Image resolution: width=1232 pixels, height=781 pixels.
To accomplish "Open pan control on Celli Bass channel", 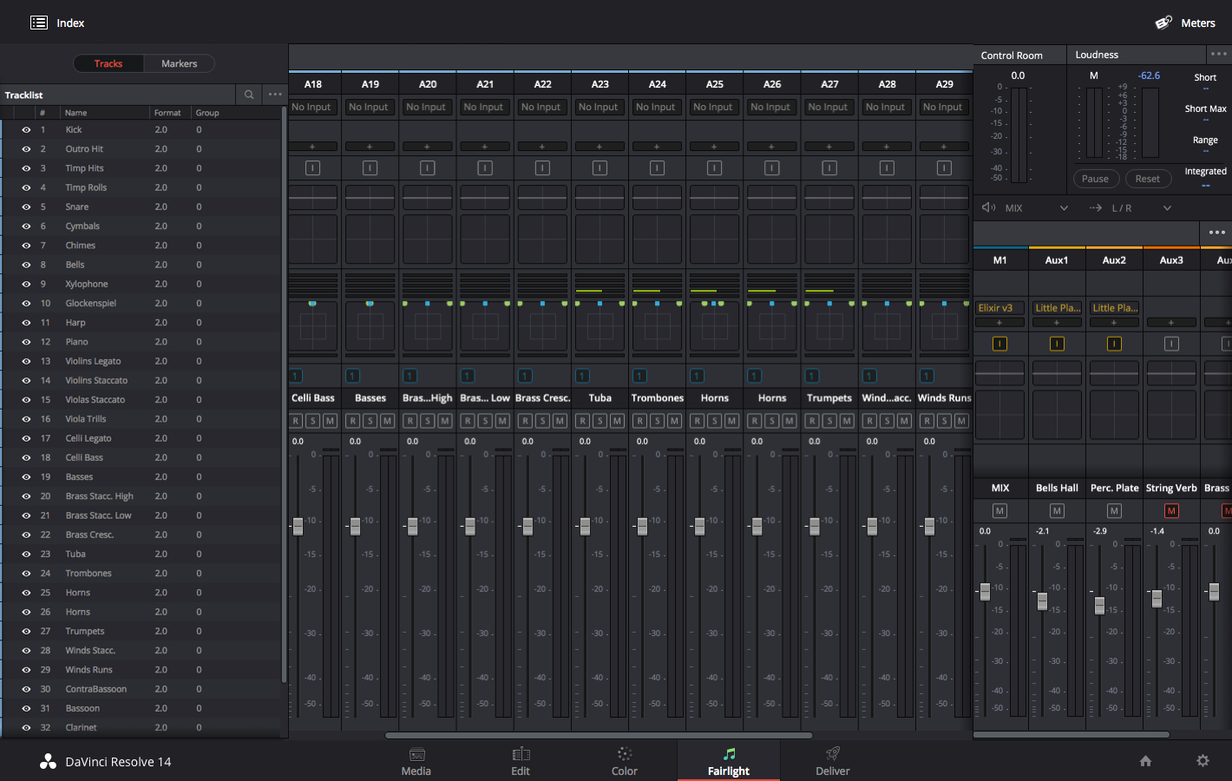I will coord(313,326).
